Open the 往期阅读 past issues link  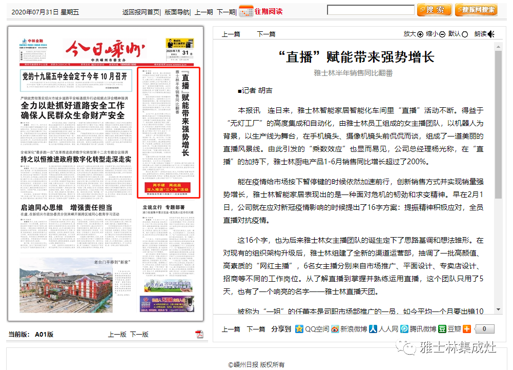click(268, 11)
